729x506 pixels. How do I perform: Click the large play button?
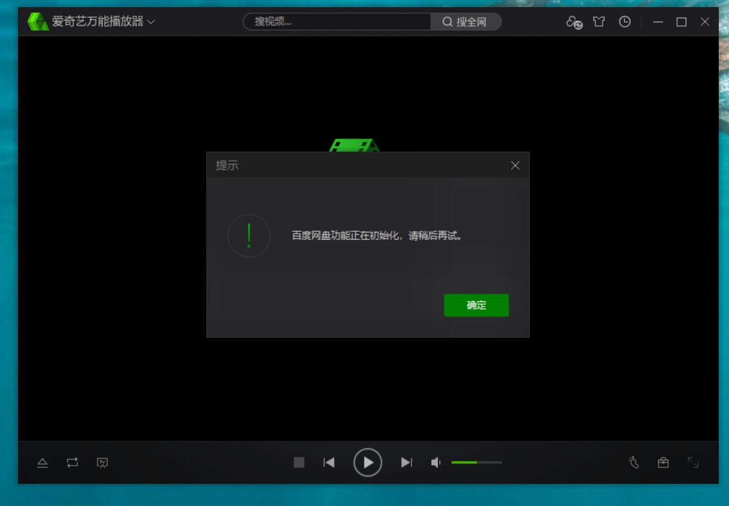(367, 462)
